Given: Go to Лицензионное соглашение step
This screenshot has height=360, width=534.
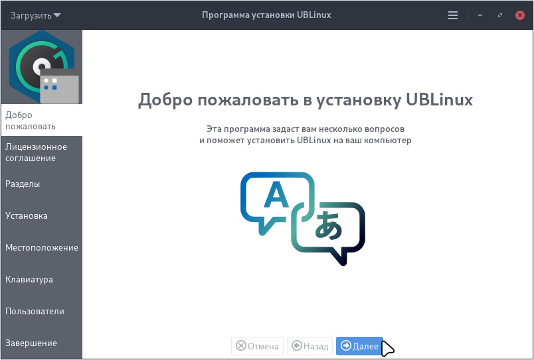Looking at the screenshot, I should point(42,152).
